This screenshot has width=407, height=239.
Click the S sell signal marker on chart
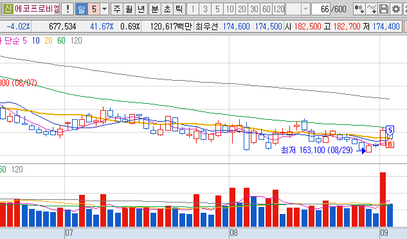[x=390, y=130]
